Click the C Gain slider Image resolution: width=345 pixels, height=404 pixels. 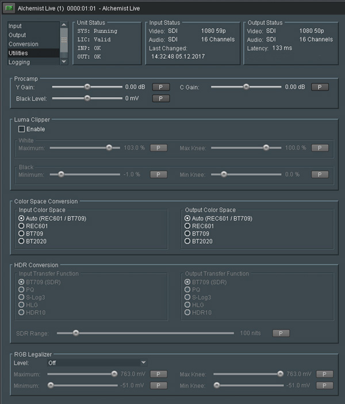coord(246,87)
